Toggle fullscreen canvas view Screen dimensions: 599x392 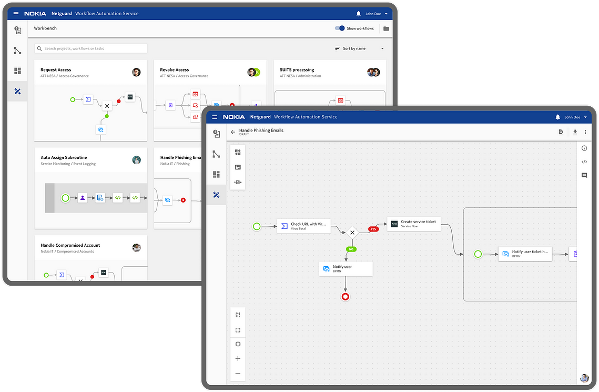point(238,330)
